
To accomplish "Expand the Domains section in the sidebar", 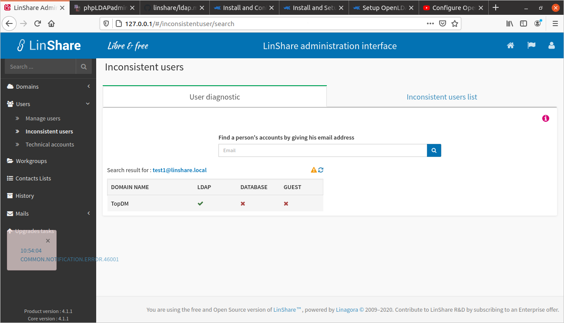I will pyautogui.click(x=48, y=86).
